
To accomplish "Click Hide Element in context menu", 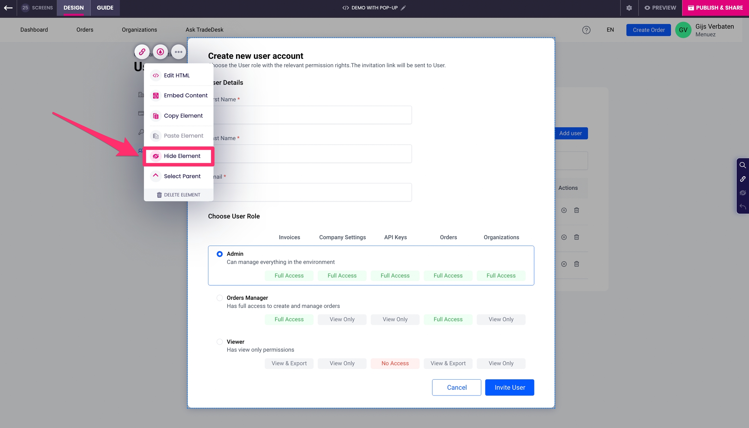I will [182, 156].
